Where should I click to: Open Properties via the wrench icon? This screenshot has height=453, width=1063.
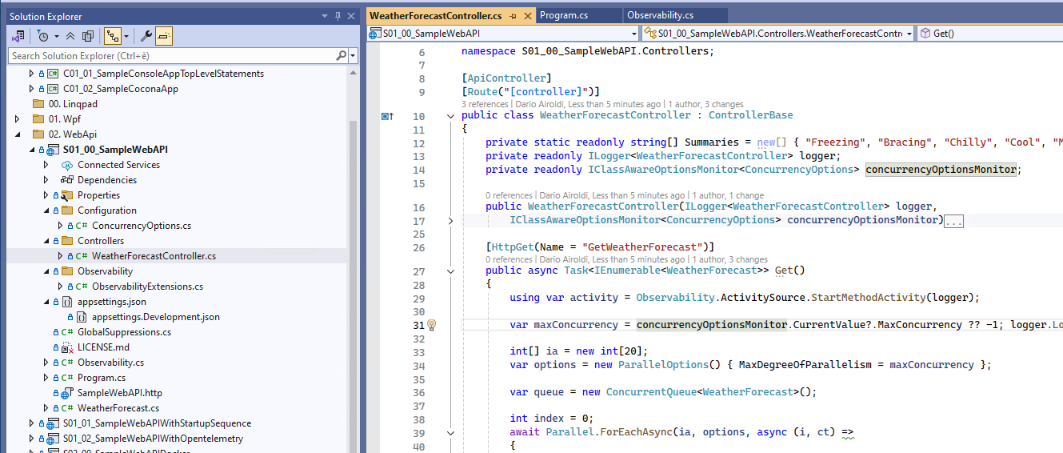tap(146, 36)
